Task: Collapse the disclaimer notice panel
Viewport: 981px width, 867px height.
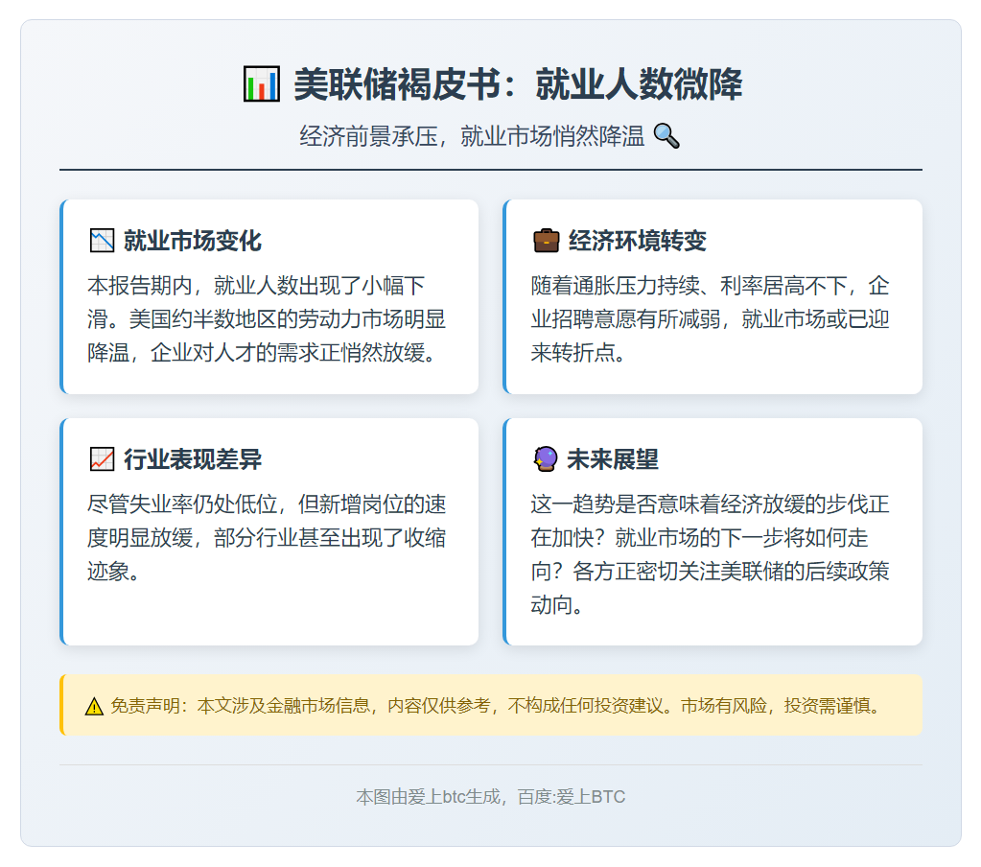Action: [x=490, y=705]
